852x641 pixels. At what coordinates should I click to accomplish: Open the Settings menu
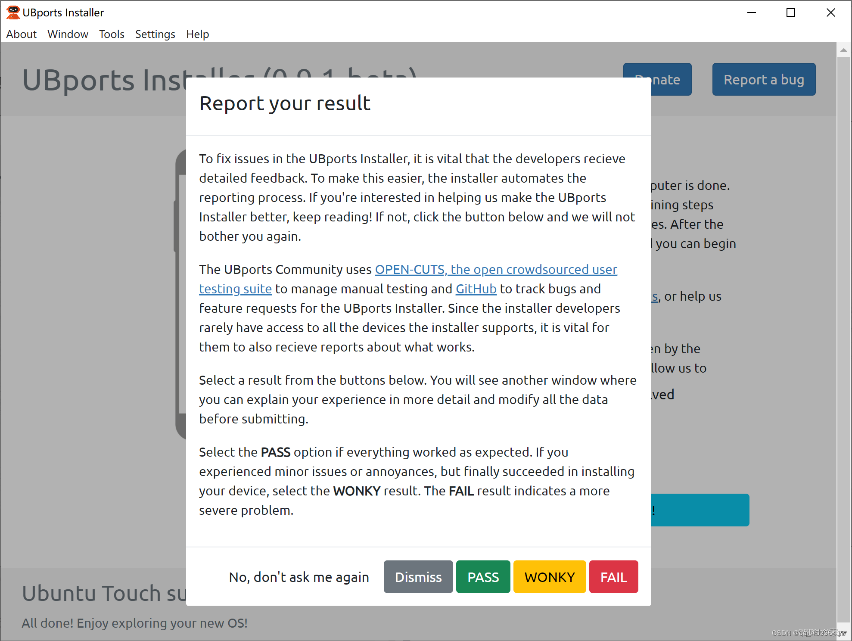pyautogui.click(x=155, y=34)
